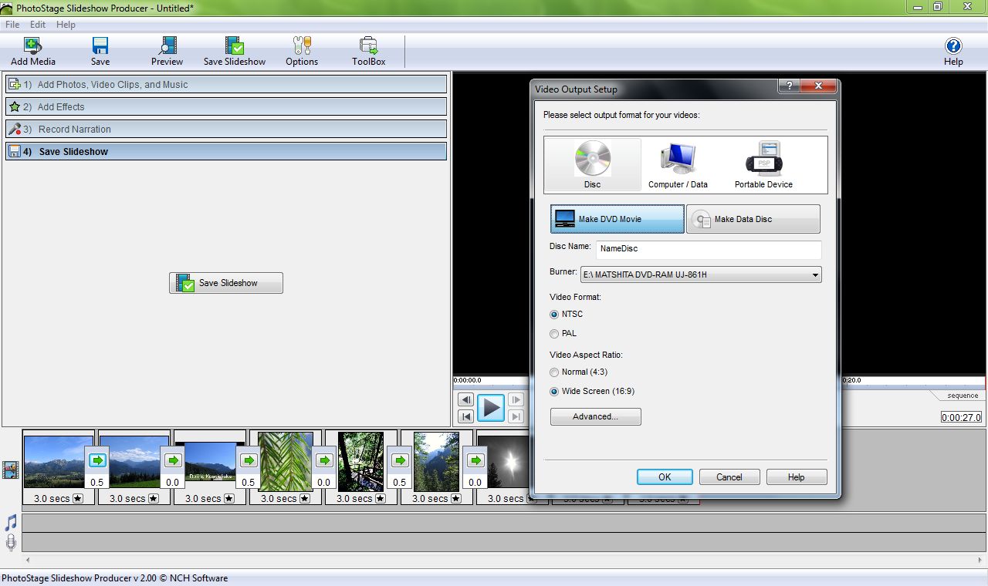Image resolution: width=988 pixels, height=586 pixels.
Task: Click transition arrow before the sun slide
Action: coord(475,460)
